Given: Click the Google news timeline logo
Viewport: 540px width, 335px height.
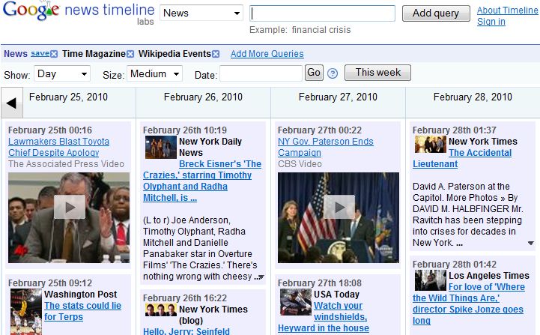Looking at the screenshot, I should pyautogui.click(x=79, y=13).
